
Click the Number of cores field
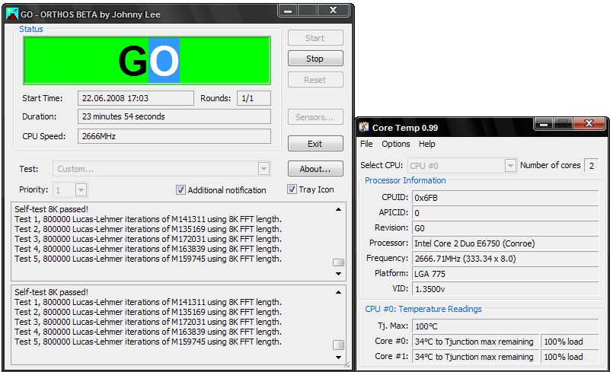(592, 166)
